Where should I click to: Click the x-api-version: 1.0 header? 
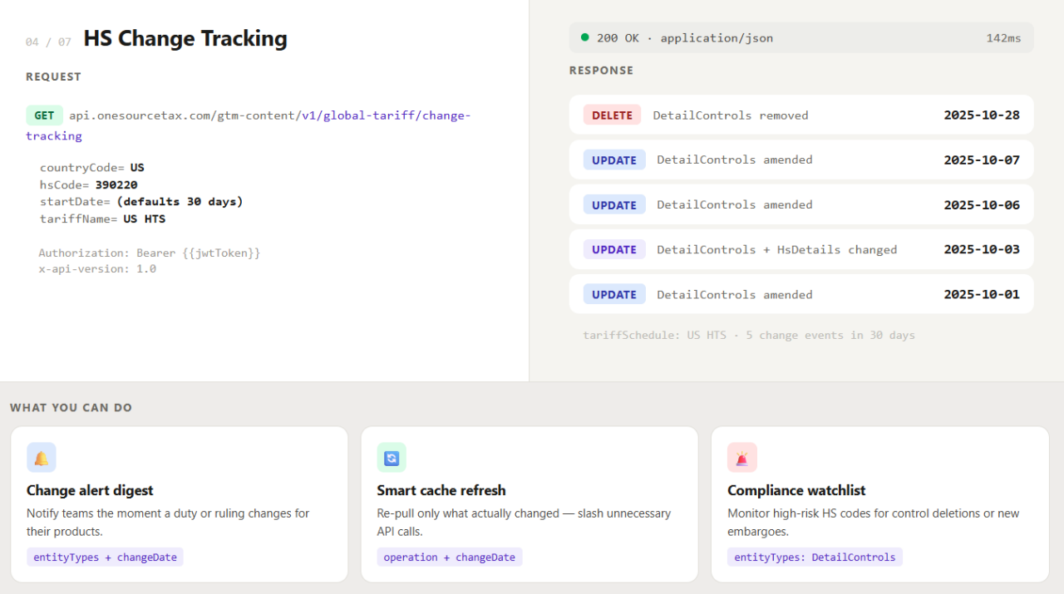click(97, 269)
